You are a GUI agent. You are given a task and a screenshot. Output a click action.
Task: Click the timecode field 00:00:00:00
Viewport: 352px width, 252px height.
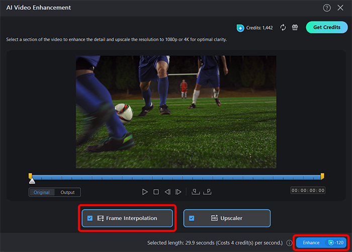[308, 191]
